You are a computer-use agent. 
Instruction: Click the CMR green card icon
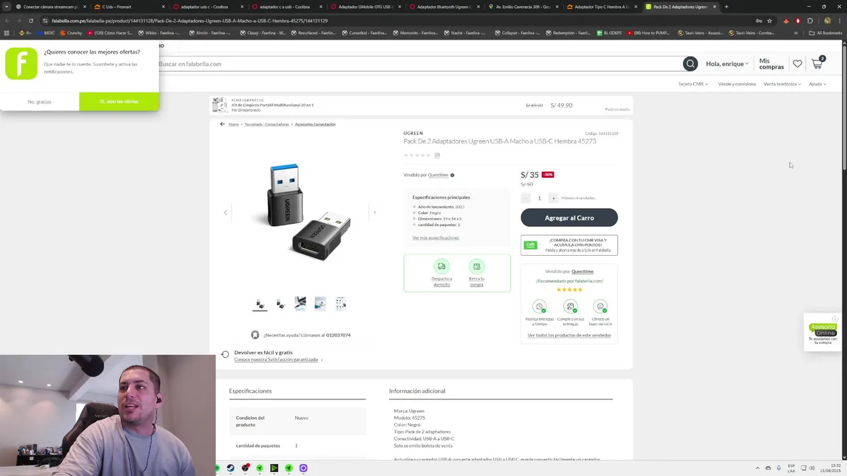point(530,245)
